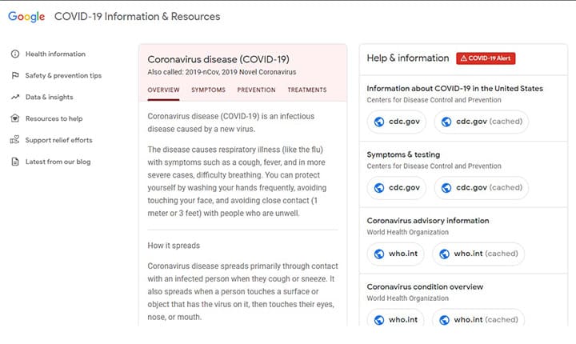Click the Resources to help icon
576x344 pixels.
(x=15, y=118)
